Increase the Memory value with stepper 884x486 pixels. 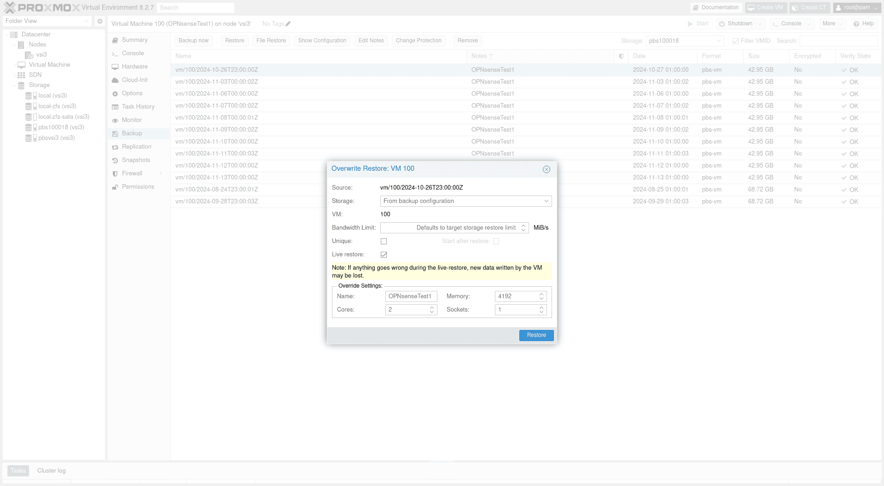tap(541, 294)
